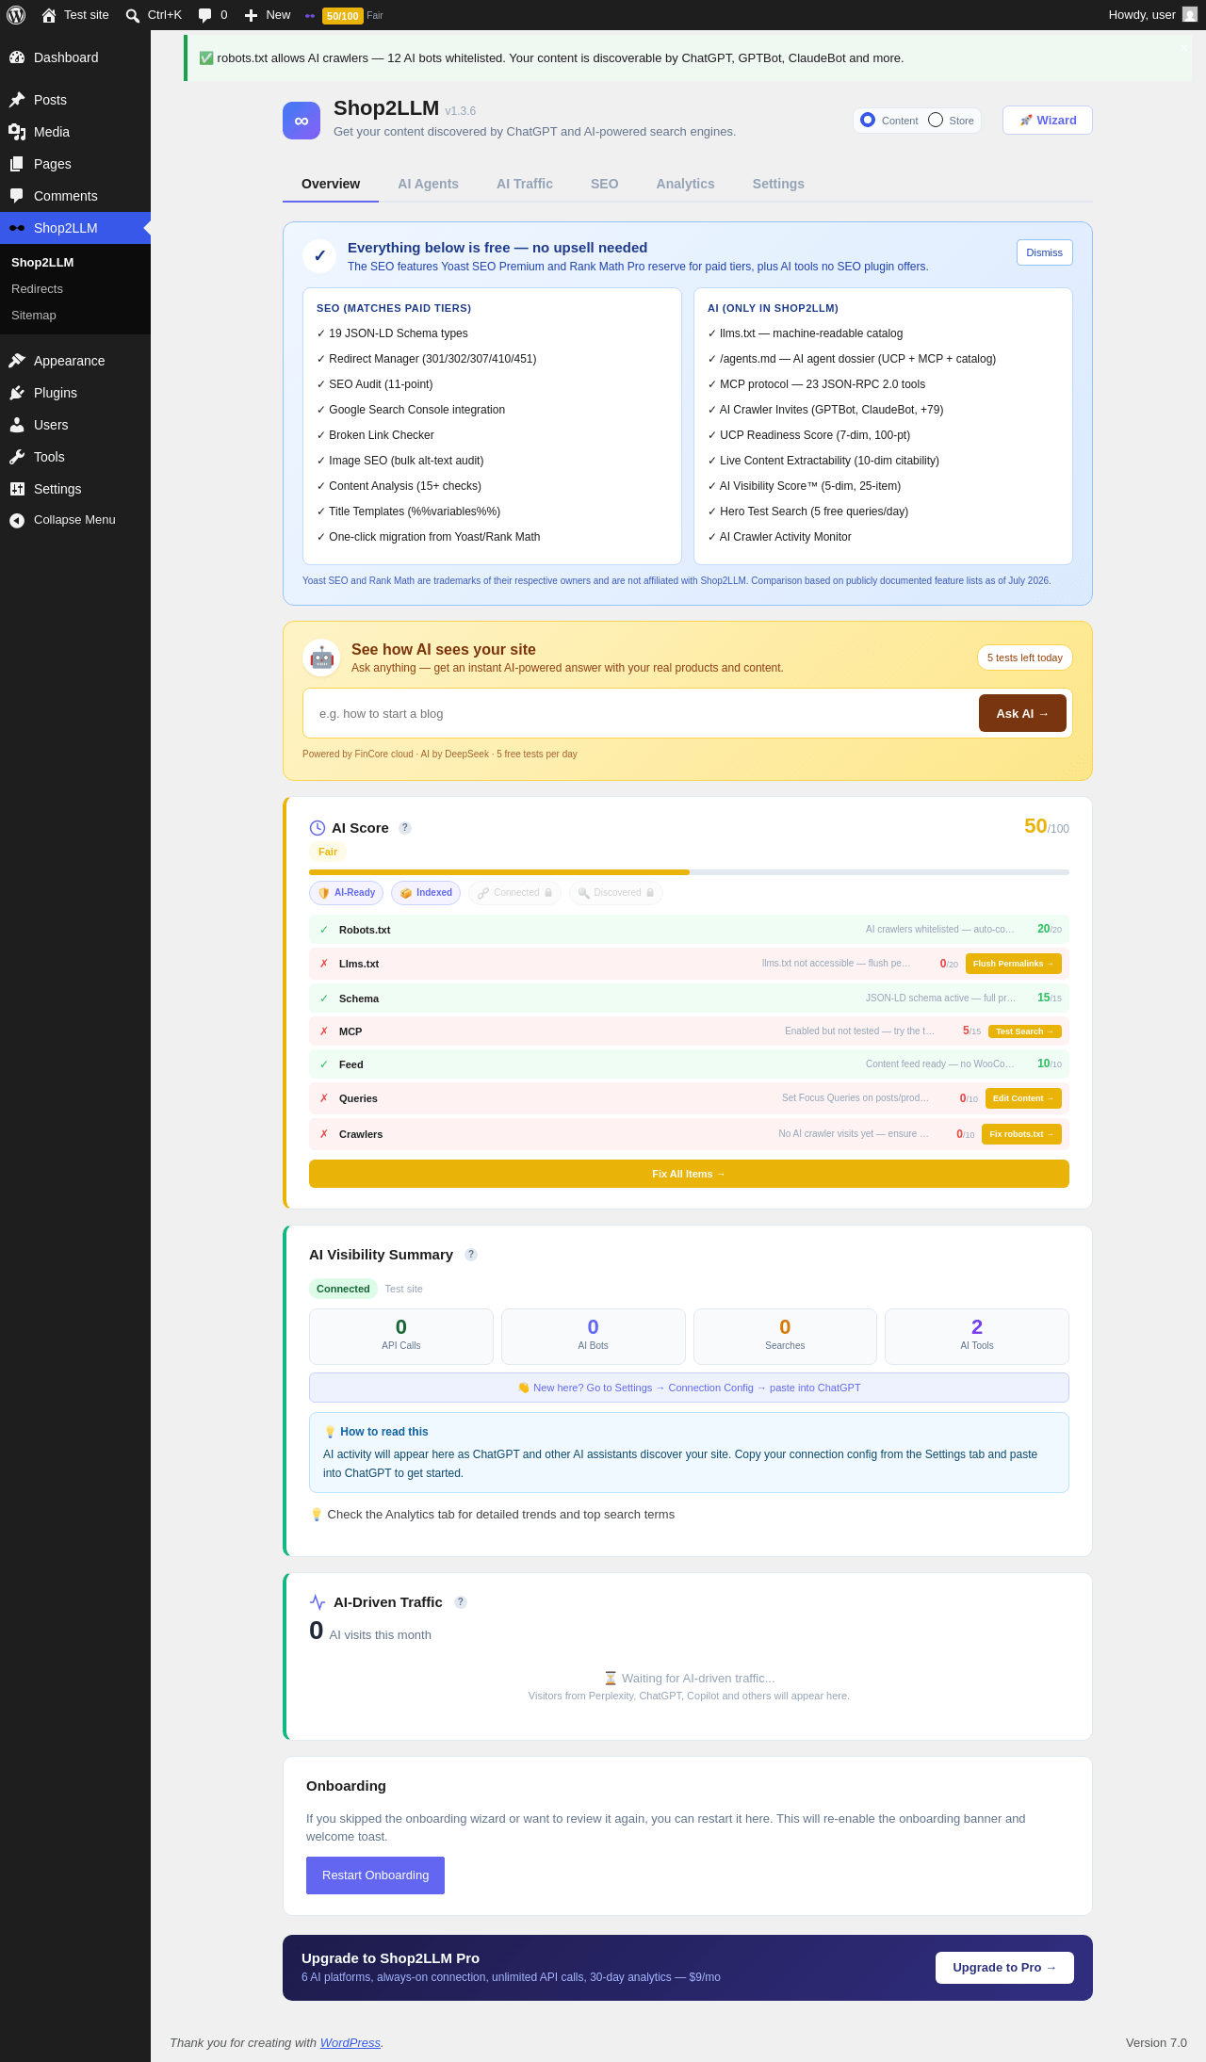Click the robot icon in AI test card
Viewport: 1206px width, 2062px height.
[x=321, y=658]
